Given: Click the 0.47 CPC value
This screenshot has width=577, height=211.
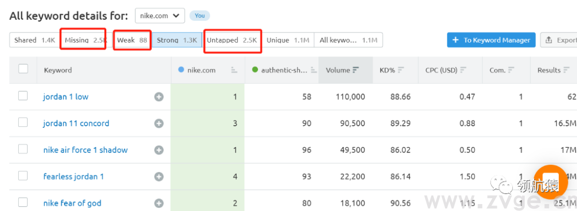Looking at the screenshot, I should point(467,97).
